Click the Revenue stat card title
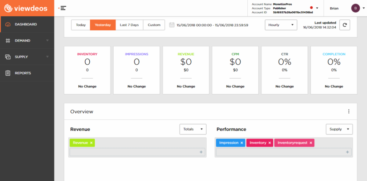The image size is (367, 181). tap(186, 54)
